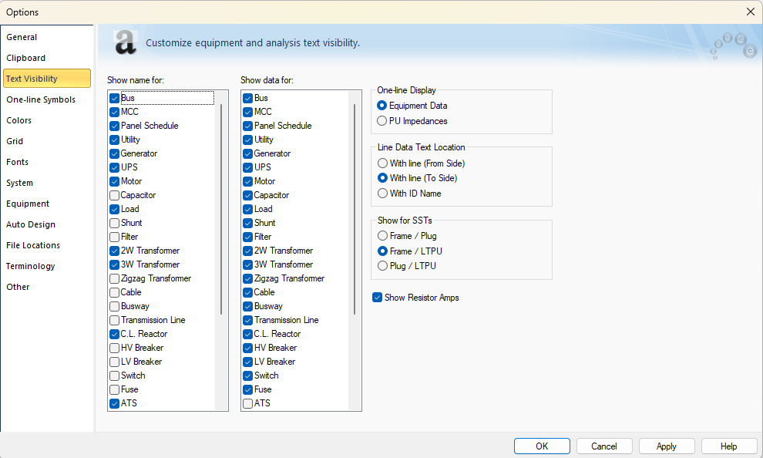Uncheck C.L. Reactor name display
The width and height of the screenshot is (763, 458).
click(114, 334)
